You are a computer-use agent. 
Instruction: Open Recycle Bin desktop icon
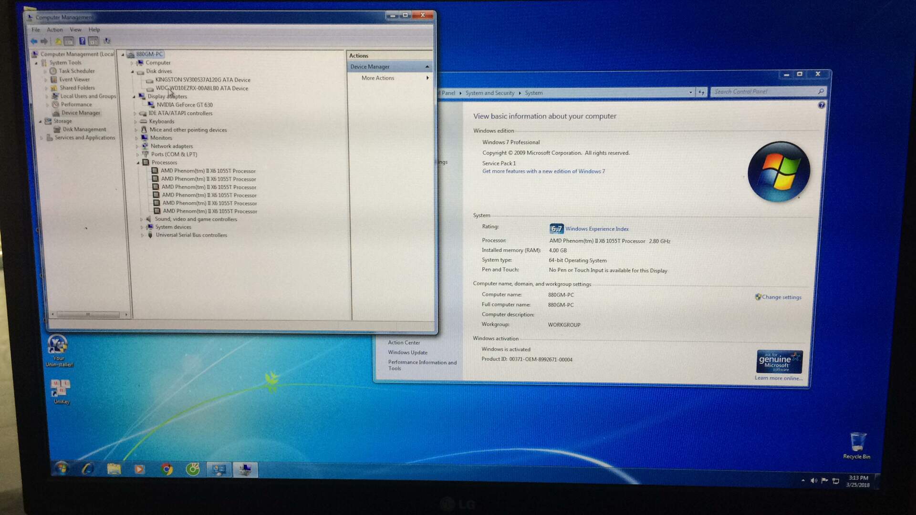coord(857,445)
